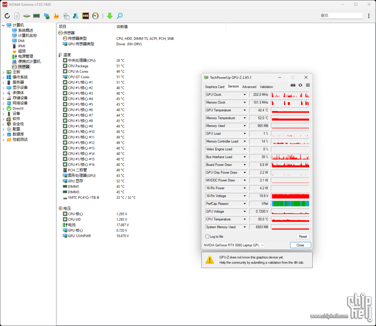Collapse the 计算机 tree node

pos(3,25)
